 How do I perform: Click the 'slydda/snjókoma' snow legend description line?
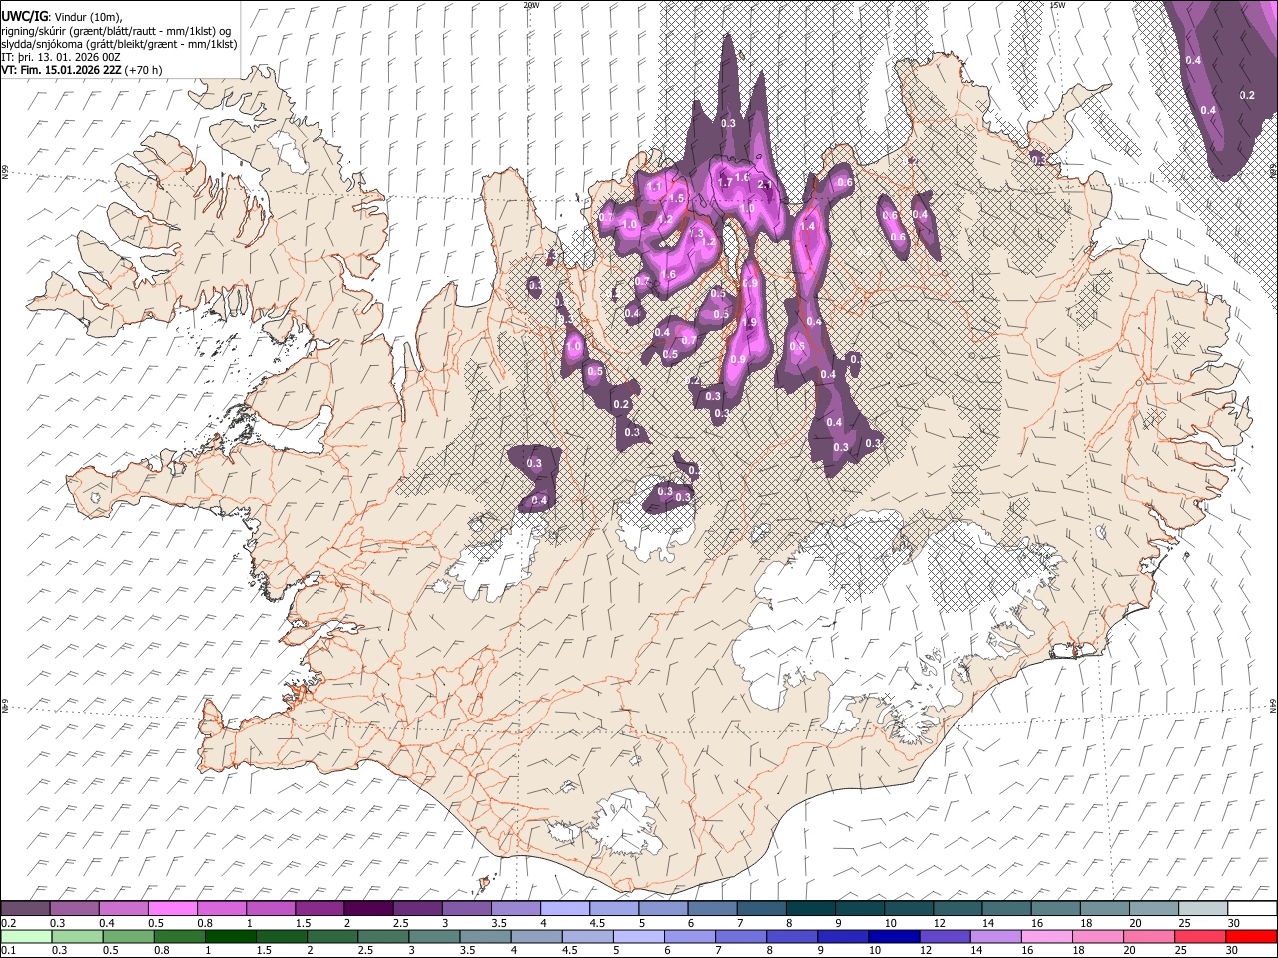tap(119, 44)
